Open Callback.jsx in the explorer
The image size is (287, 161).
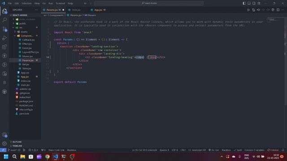pos(28,40)
